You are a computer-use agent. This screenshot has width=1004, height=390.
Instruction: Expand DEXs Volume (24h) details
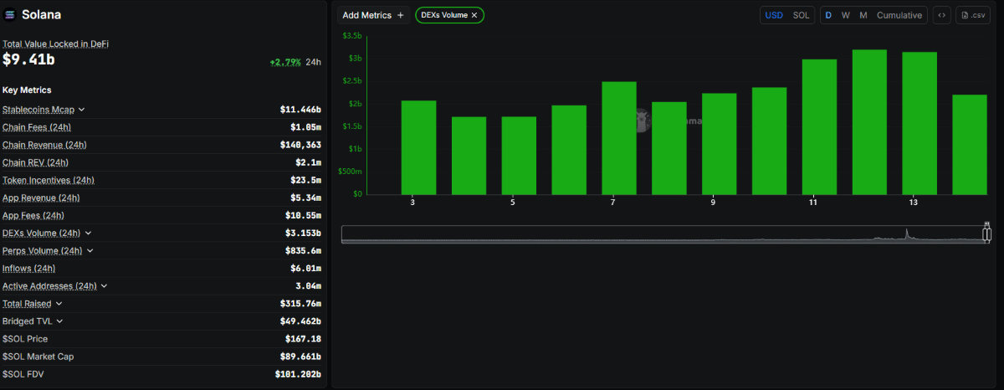point(89,233)
